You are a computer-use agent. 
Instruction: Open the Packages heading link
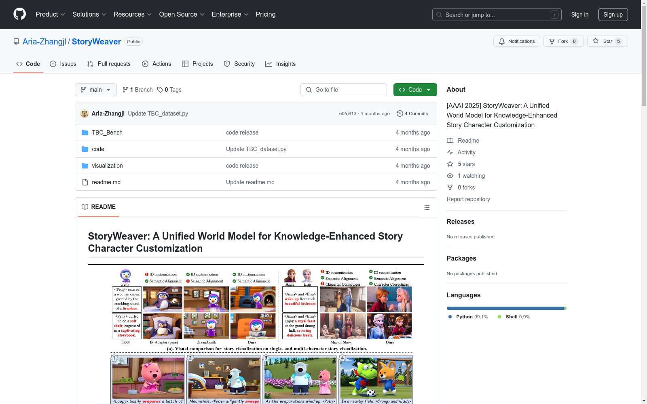(461, 258)
